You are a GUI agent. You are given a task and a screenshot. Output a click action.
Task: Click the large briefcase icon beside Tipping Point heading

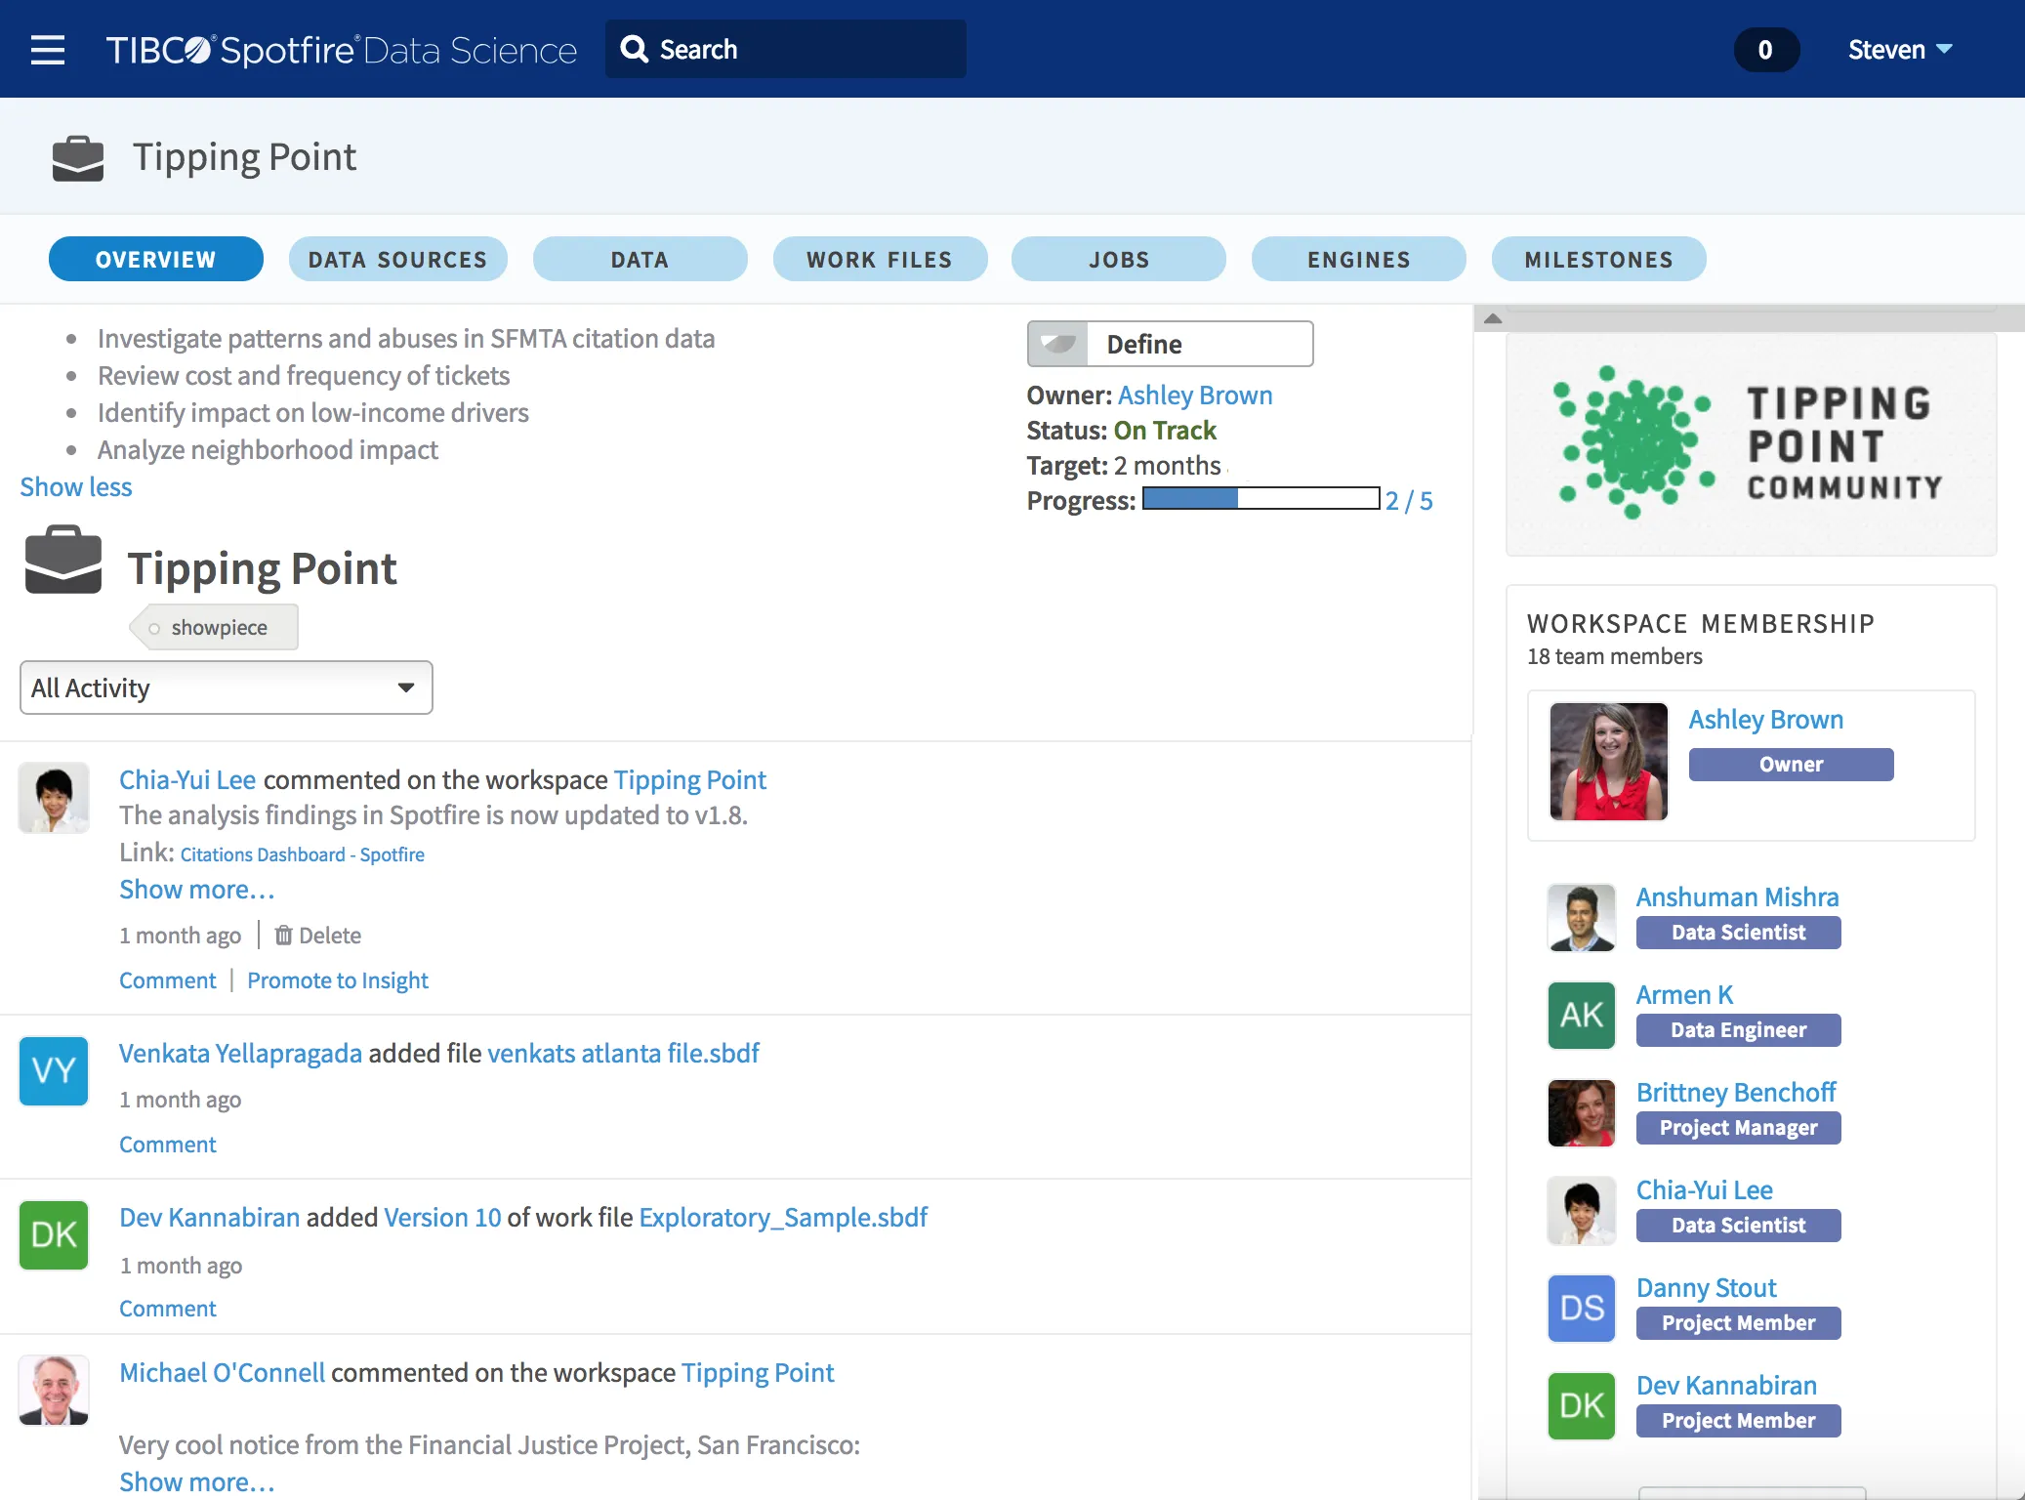pyautogui.click(x=63, y=560)
